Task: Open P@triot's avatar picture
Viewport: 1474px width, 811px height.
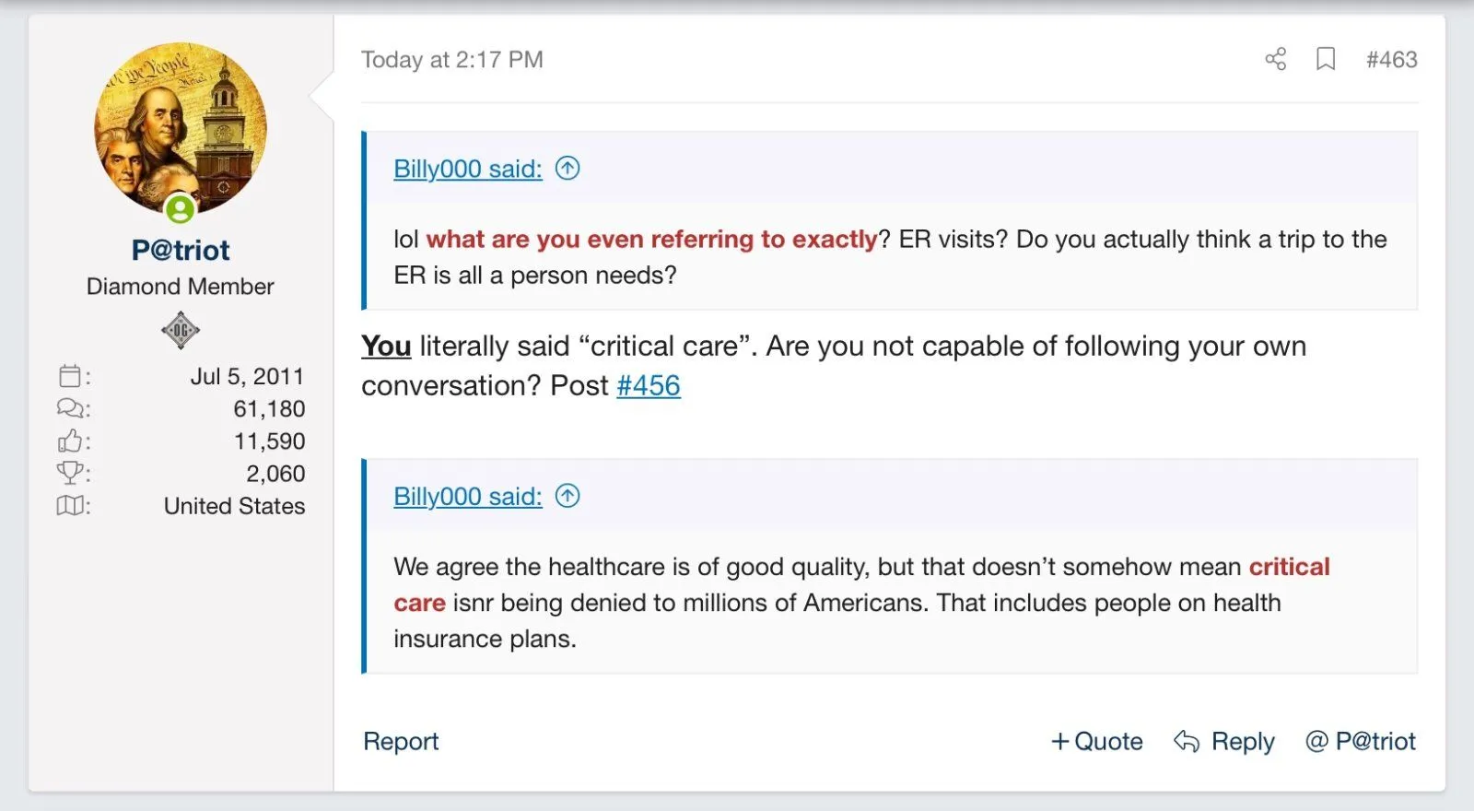Action: coord(181,129)
